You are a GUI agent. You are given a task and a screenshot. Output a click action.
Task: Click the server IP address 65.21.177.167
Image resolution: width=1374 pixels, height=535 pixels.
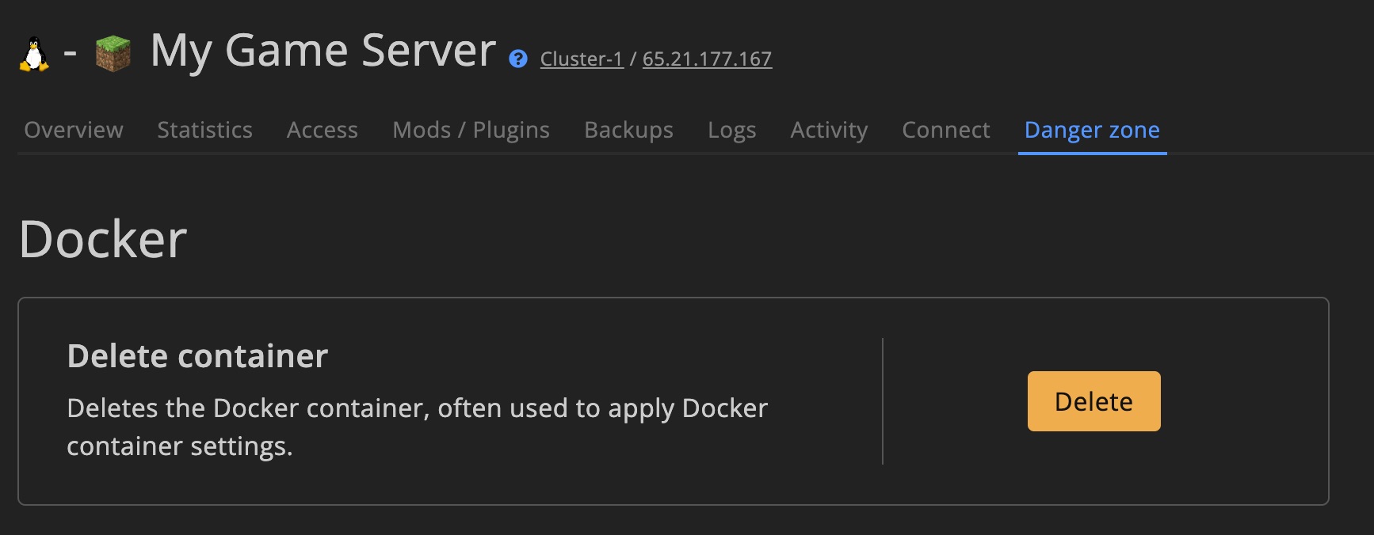tap(708, 58)
